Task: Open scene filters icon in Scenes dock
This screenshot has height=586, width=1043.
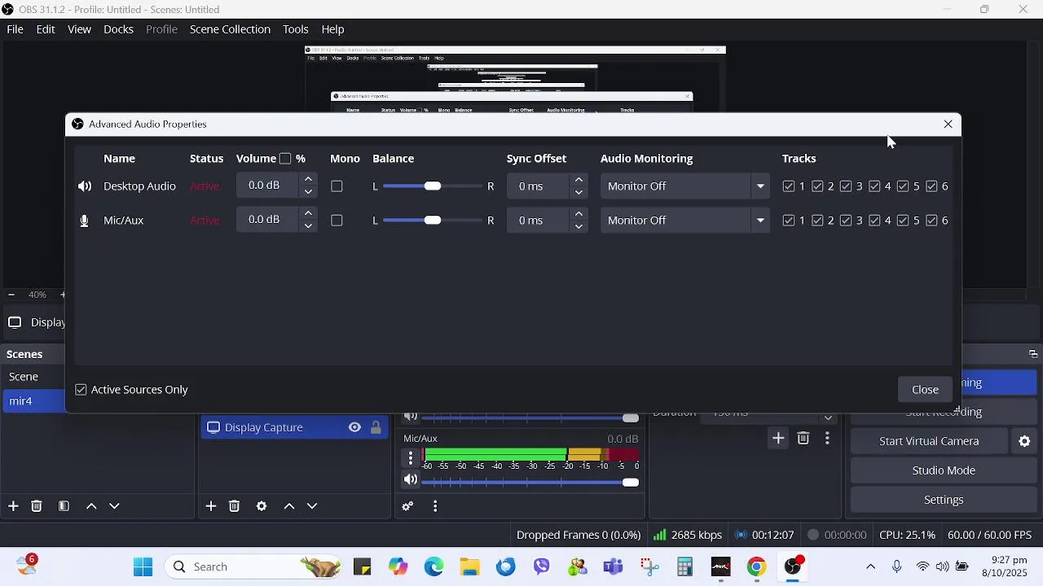Action: point(64,506)
